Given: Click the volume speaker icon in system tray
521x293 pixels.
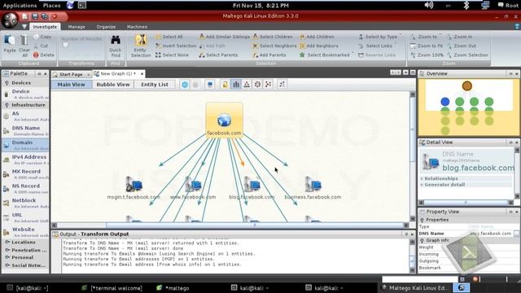Looking at the screenshot, I should [429, 5].
